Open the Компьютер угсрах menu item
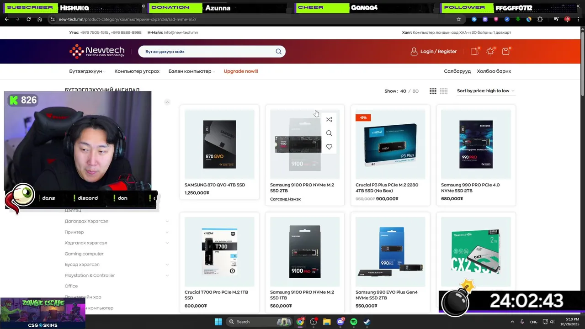Screen dimensions: 585x329 point(137,71)
